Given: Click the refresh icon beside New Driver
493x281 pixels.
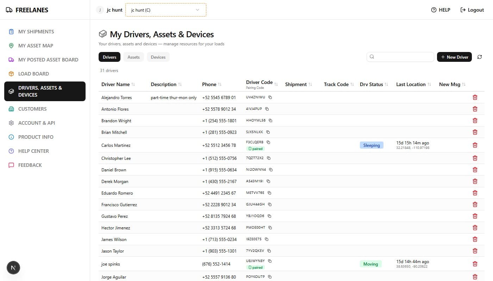Looking at the screenshot, I should 480,57.
